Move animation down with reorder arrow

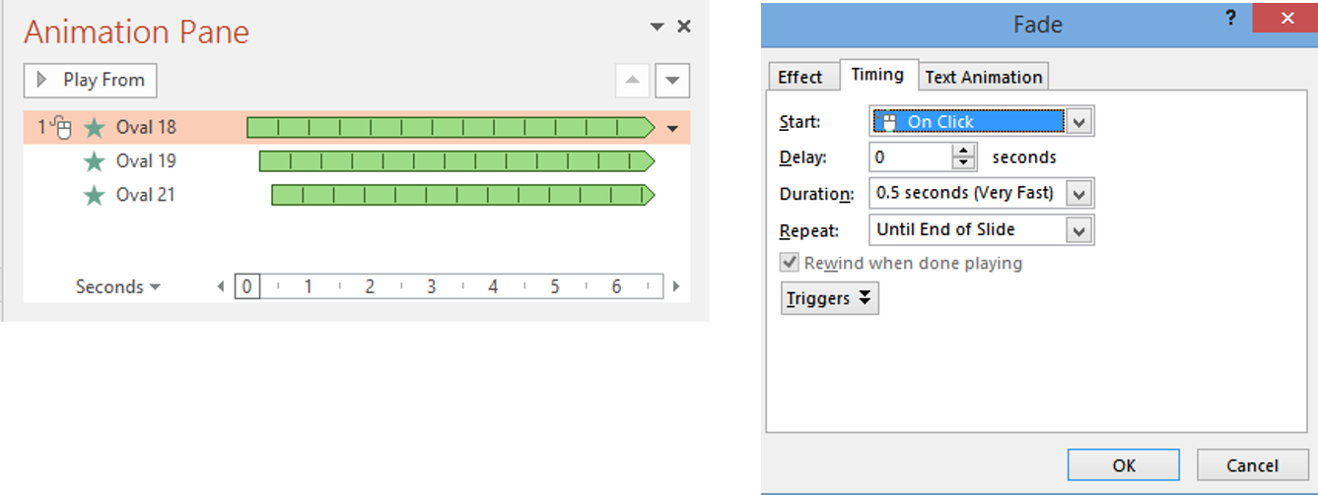(672, 81)
